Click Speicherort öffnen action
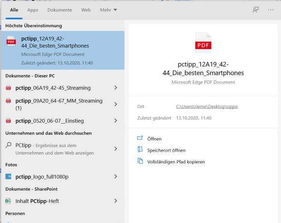 tap(166, 150)
